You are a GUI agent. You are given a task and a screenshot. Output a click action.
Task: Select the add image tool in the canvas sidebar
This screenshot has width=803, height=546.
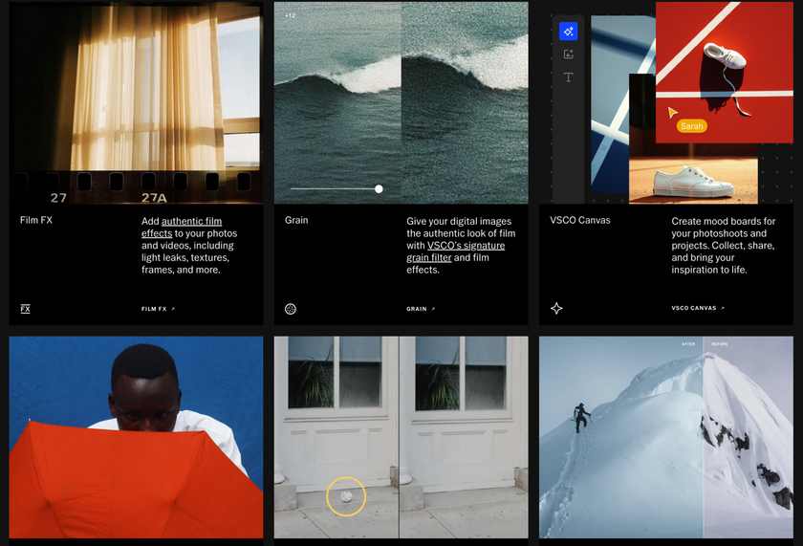[569, 55]
